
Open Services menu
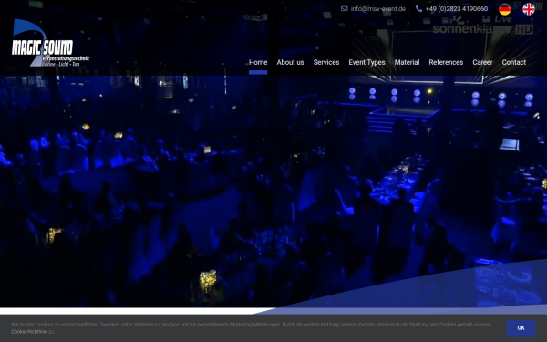(326, 62)
